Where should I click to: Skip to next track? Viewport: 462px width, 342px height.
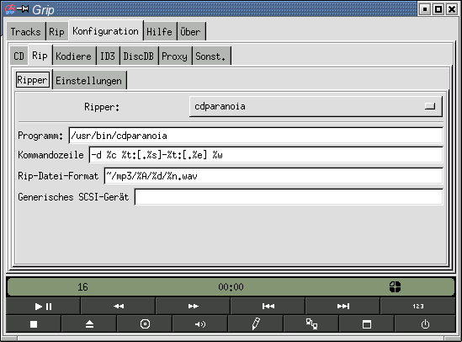click(343, 307)
